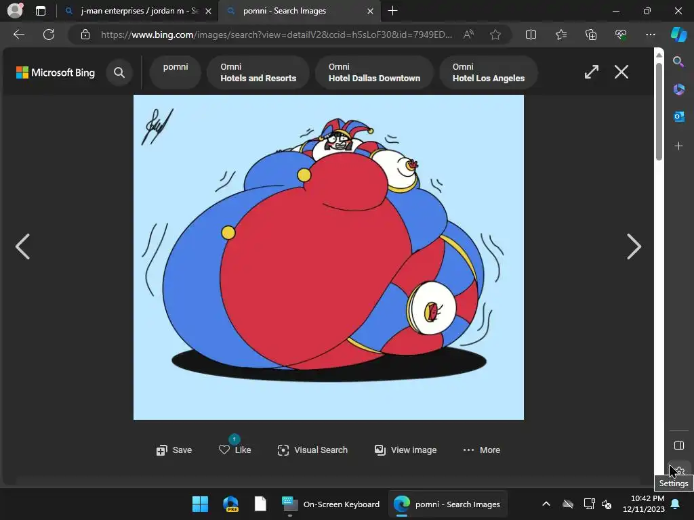
Task: Open sidebar Search tool
Action: tap(678, 62)
